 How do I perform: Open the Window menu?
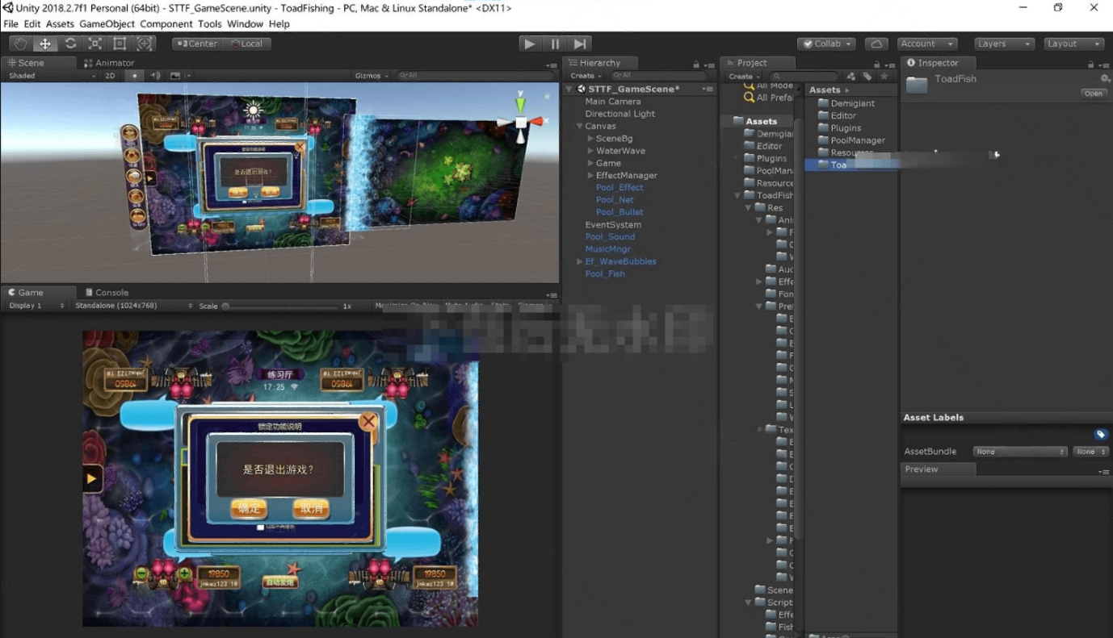(x=245, y=24)
